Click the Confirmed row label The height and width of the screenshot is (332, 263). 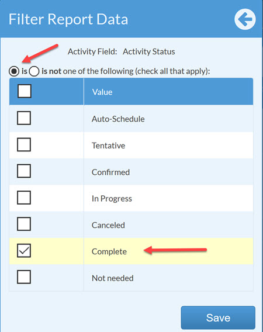[x=110, y=172]
